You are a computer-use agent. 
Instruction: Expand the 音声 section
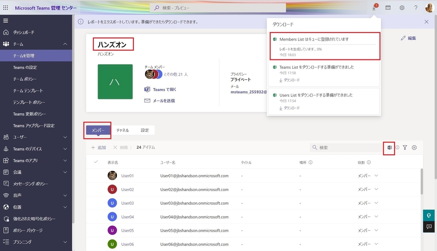(65, 195)
